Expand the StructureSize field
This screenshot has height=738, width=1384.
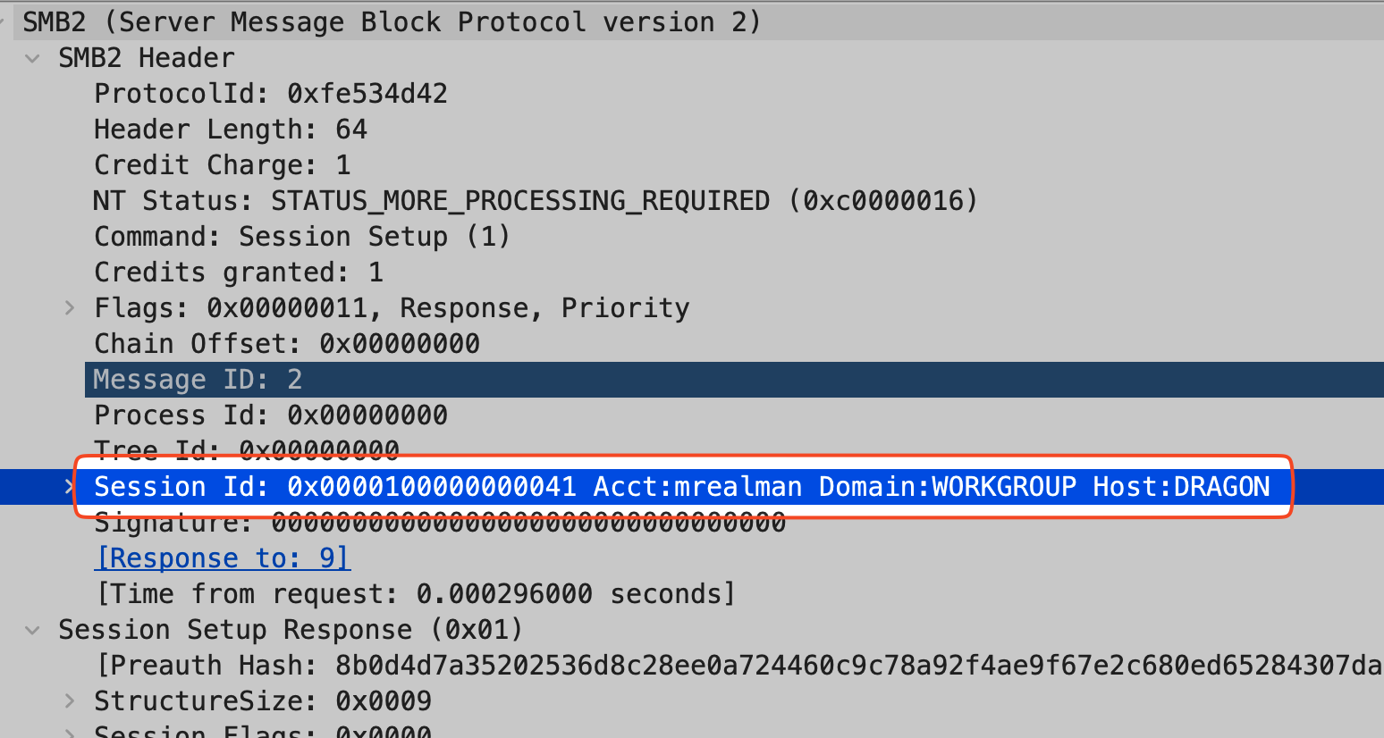[x=69, y=701]
